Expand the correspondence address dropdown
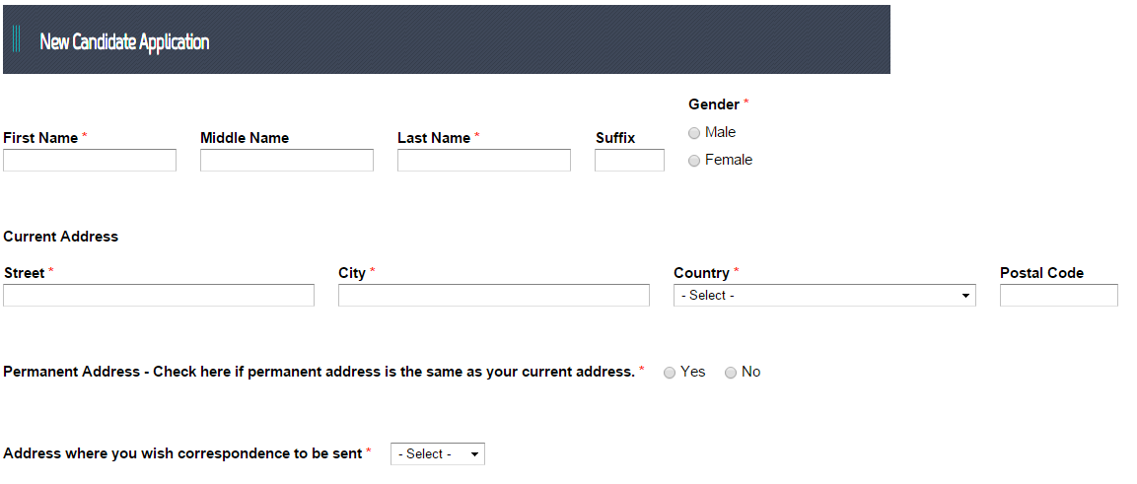Viewport: 1137px width, 484px height. [x=438, y=454]
